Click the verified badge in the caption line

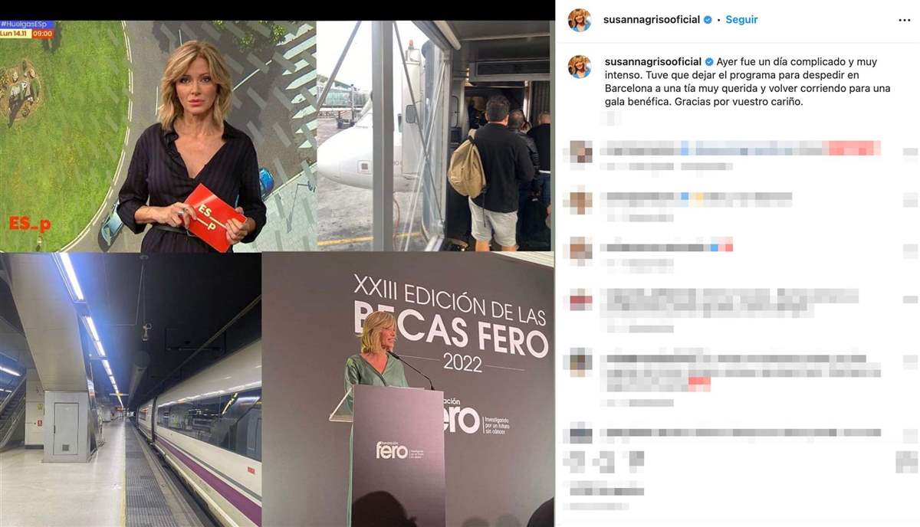[709, 61]
